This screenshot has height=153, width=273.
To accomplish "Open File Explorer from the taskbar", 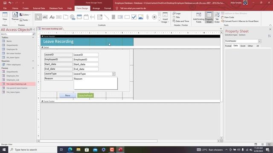I will (x=78, y=150).
